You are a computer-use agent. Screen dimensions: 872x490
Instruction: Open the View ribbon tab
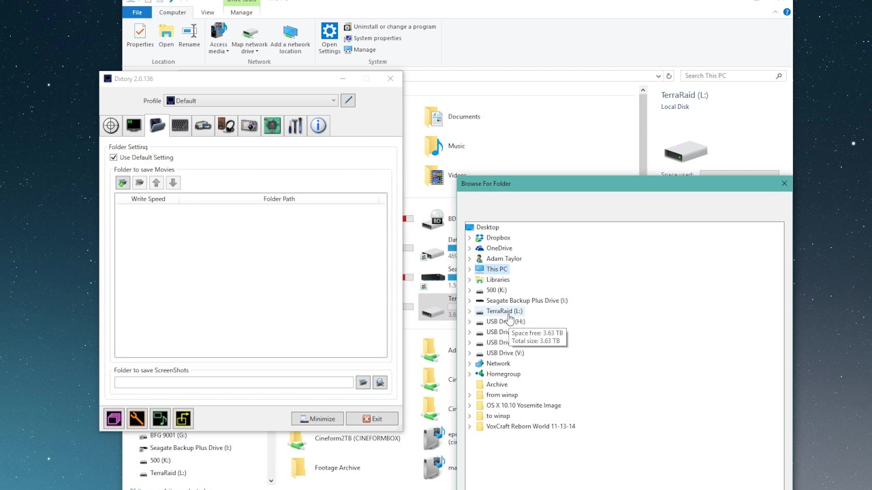[x=207, y=12]
